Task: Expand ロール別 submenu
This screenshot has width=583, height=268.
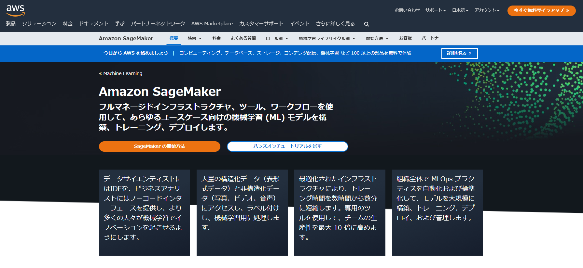Action: pos(277,38)
